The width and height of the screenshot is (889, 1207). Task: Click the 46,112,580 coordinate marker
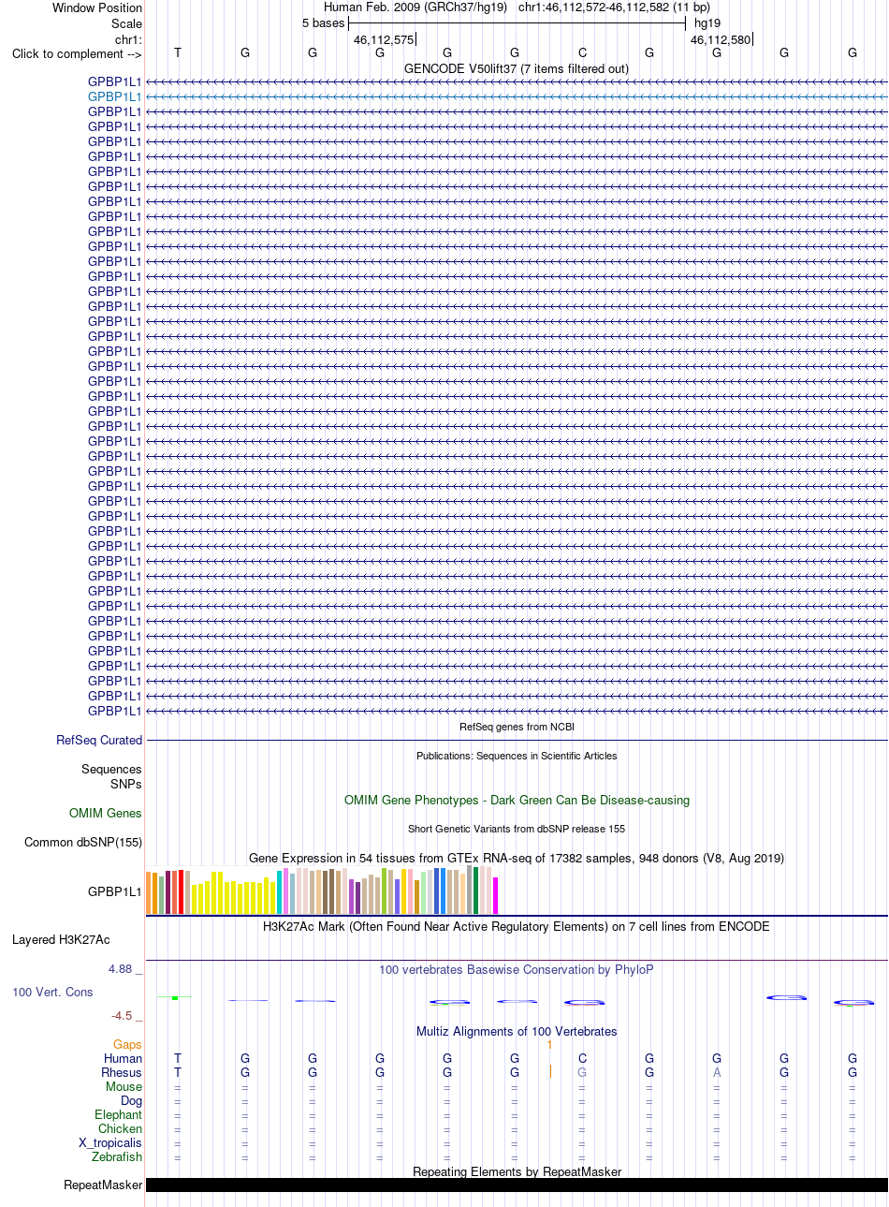pyautogui.click(x=721, y=39)
